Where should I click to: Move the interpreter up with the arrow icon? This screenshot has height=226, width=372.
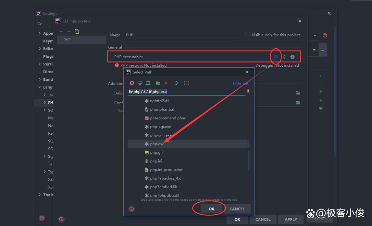click(x=321, y=92)
